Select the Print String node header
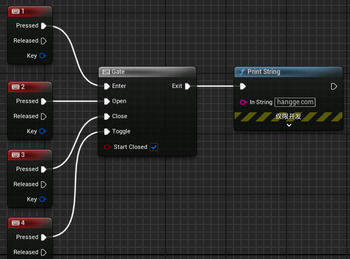350x259 pixels. tap(289, 72)
